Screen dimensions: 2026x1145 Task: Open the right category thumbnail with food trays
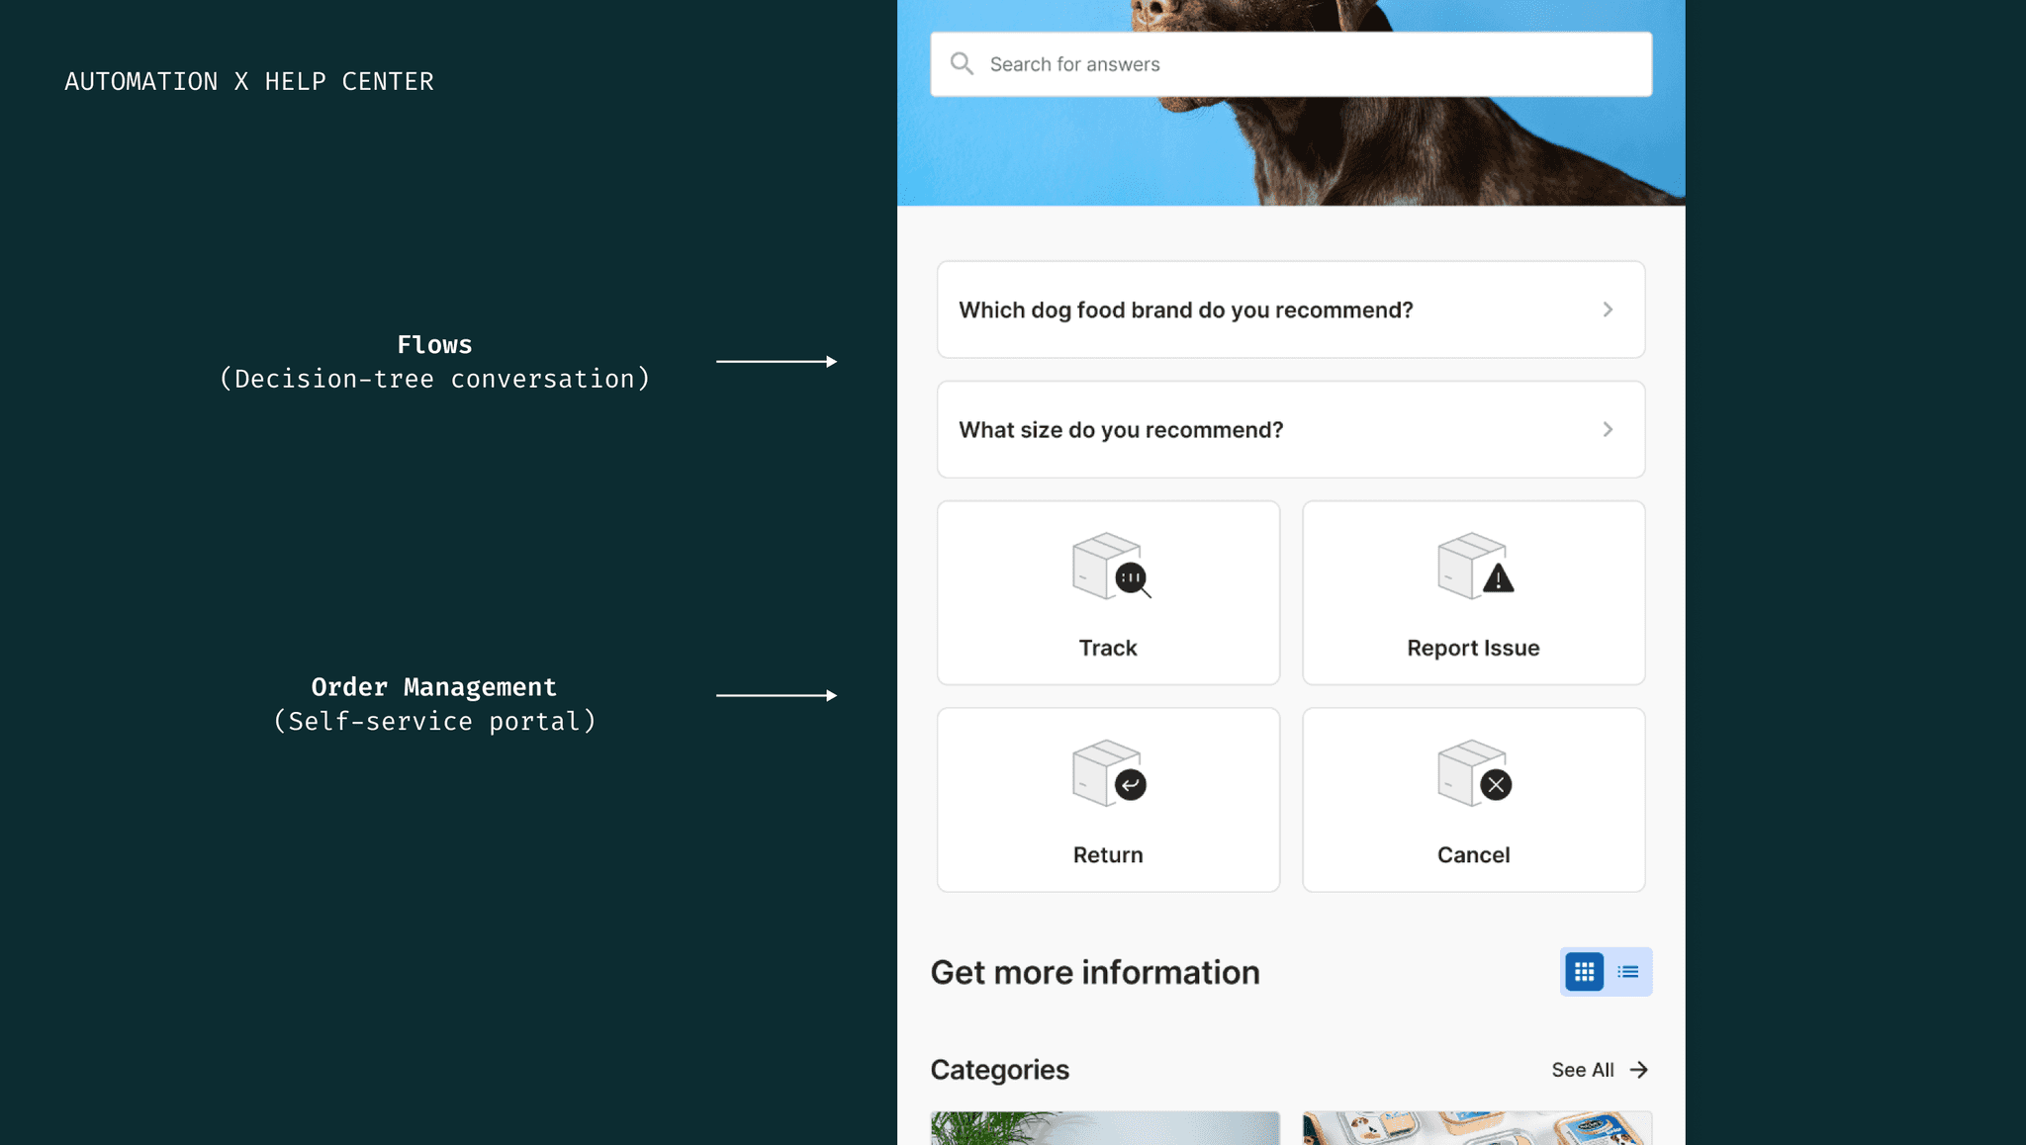click(1476, 1127)
